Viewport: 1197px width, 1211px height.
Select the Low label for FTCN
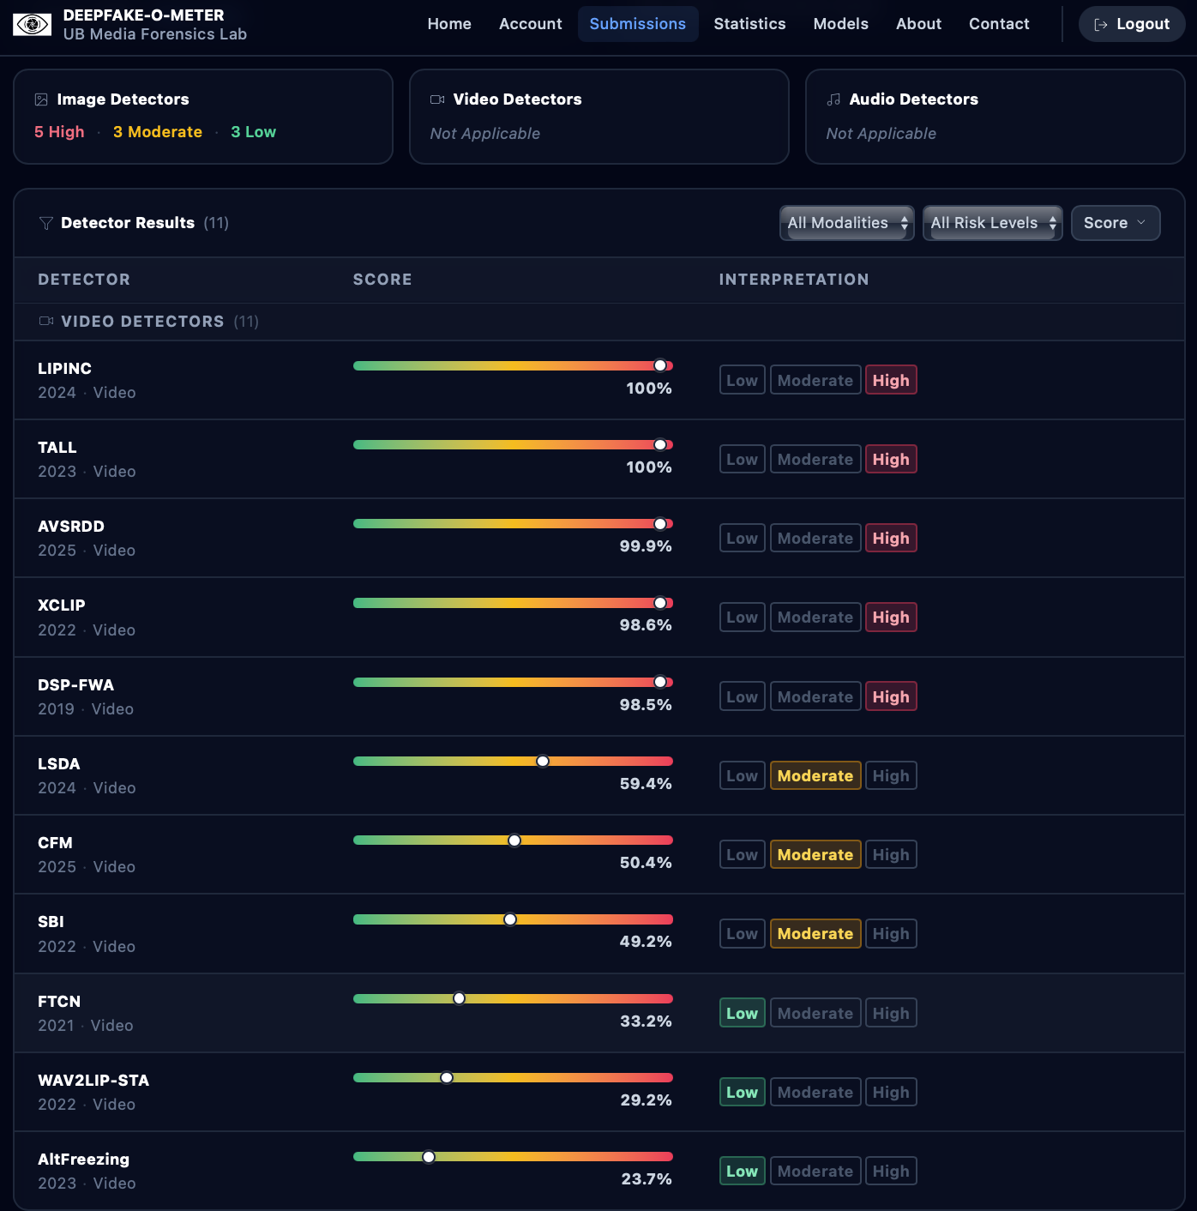pyautogui.click(x=742, y=1014)
